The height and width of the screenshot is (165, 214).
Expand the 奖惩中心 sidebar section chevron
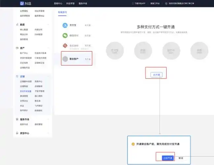(48, 133)
